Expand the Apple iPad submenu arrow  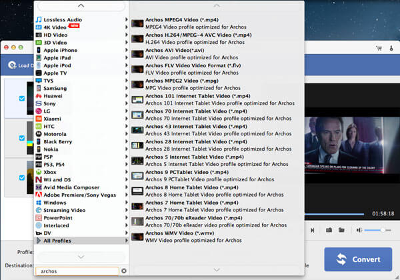pos(126,57)
